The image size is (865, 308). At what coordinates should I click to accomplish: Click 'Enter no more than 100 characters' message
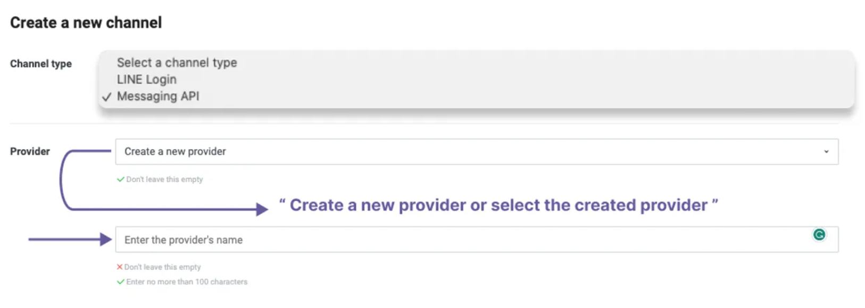pos(187,282)
